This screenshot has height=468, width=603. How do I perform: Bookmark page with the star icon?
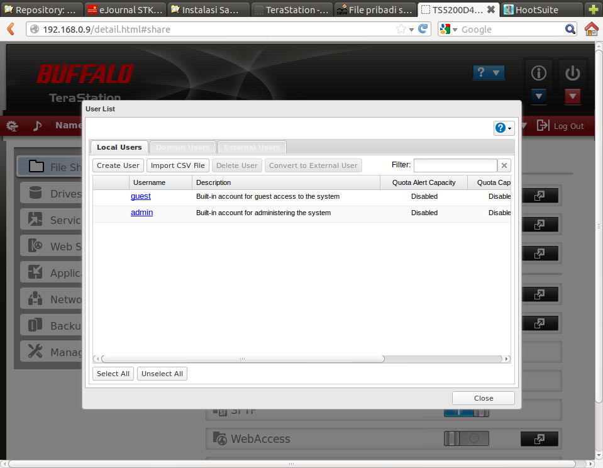(x=401, y=29)
